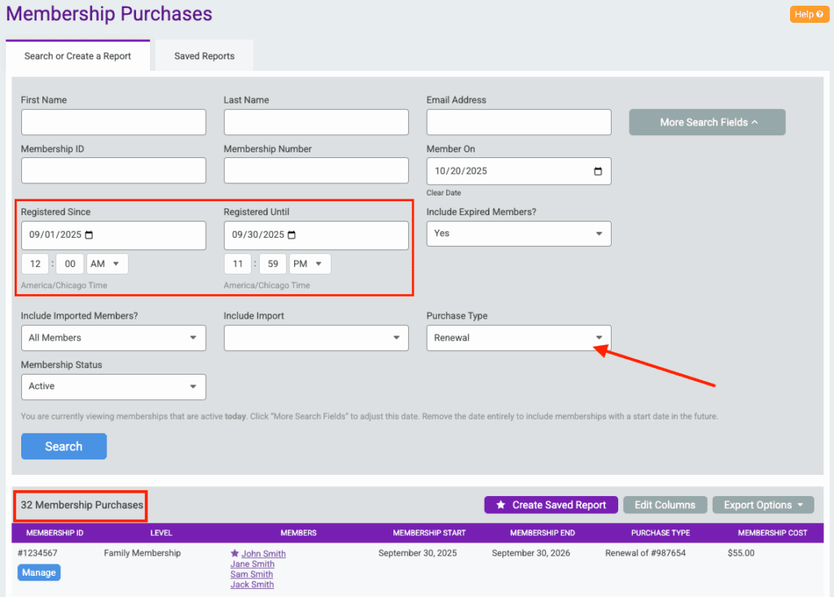The height and width of the screenshot is (597, 834).
Task: Open John Smith member link
Action: tap(263, 554)
